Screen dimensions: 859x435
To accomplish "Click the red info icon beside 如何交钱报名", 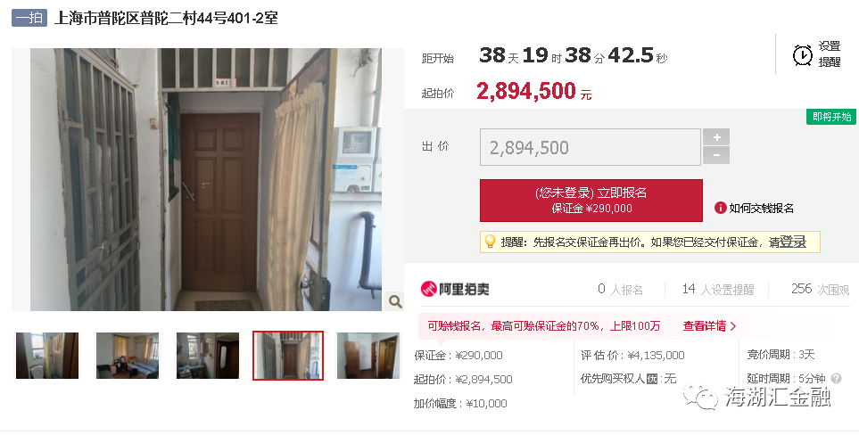I will tap(721, 208).
